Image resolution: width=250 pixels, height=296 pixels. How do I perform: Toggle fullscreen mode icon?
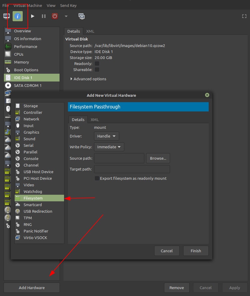click(x=244, y=16)
